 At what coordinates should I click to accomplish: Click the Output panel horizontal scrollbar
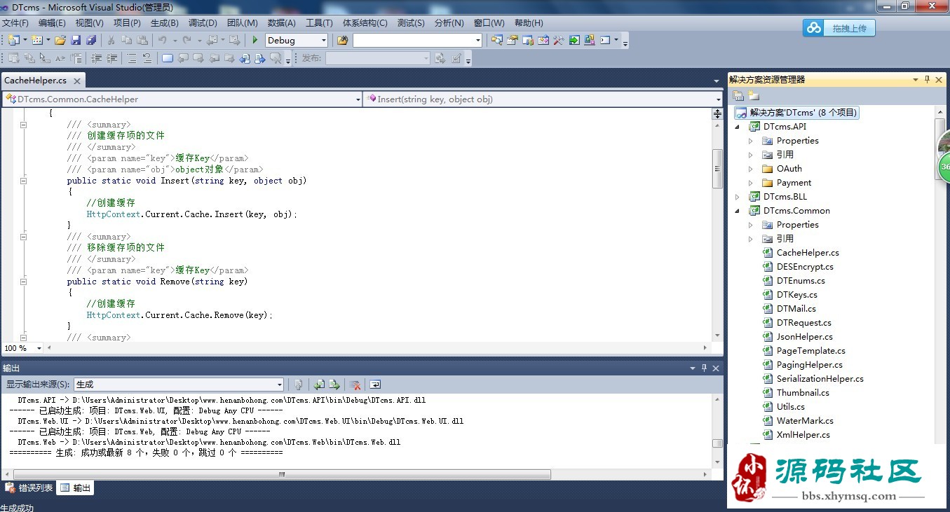click(x=281, y=474)
